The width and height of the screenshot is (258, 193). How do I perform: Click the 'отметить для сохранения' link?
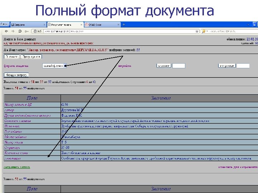click(x=238, y=167)
